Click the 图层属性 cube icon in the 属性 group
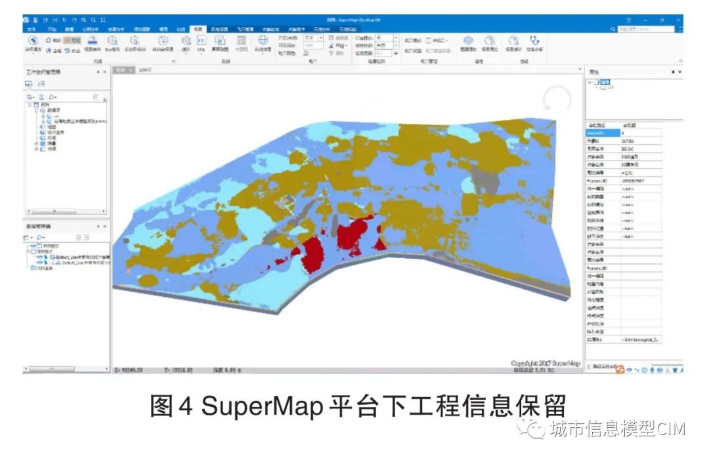Image resolution: width=709 pixels, height=460 pixels. tap(467, 41)
